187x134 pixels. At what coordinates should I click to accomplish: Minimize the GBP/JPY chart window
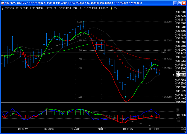175,3
